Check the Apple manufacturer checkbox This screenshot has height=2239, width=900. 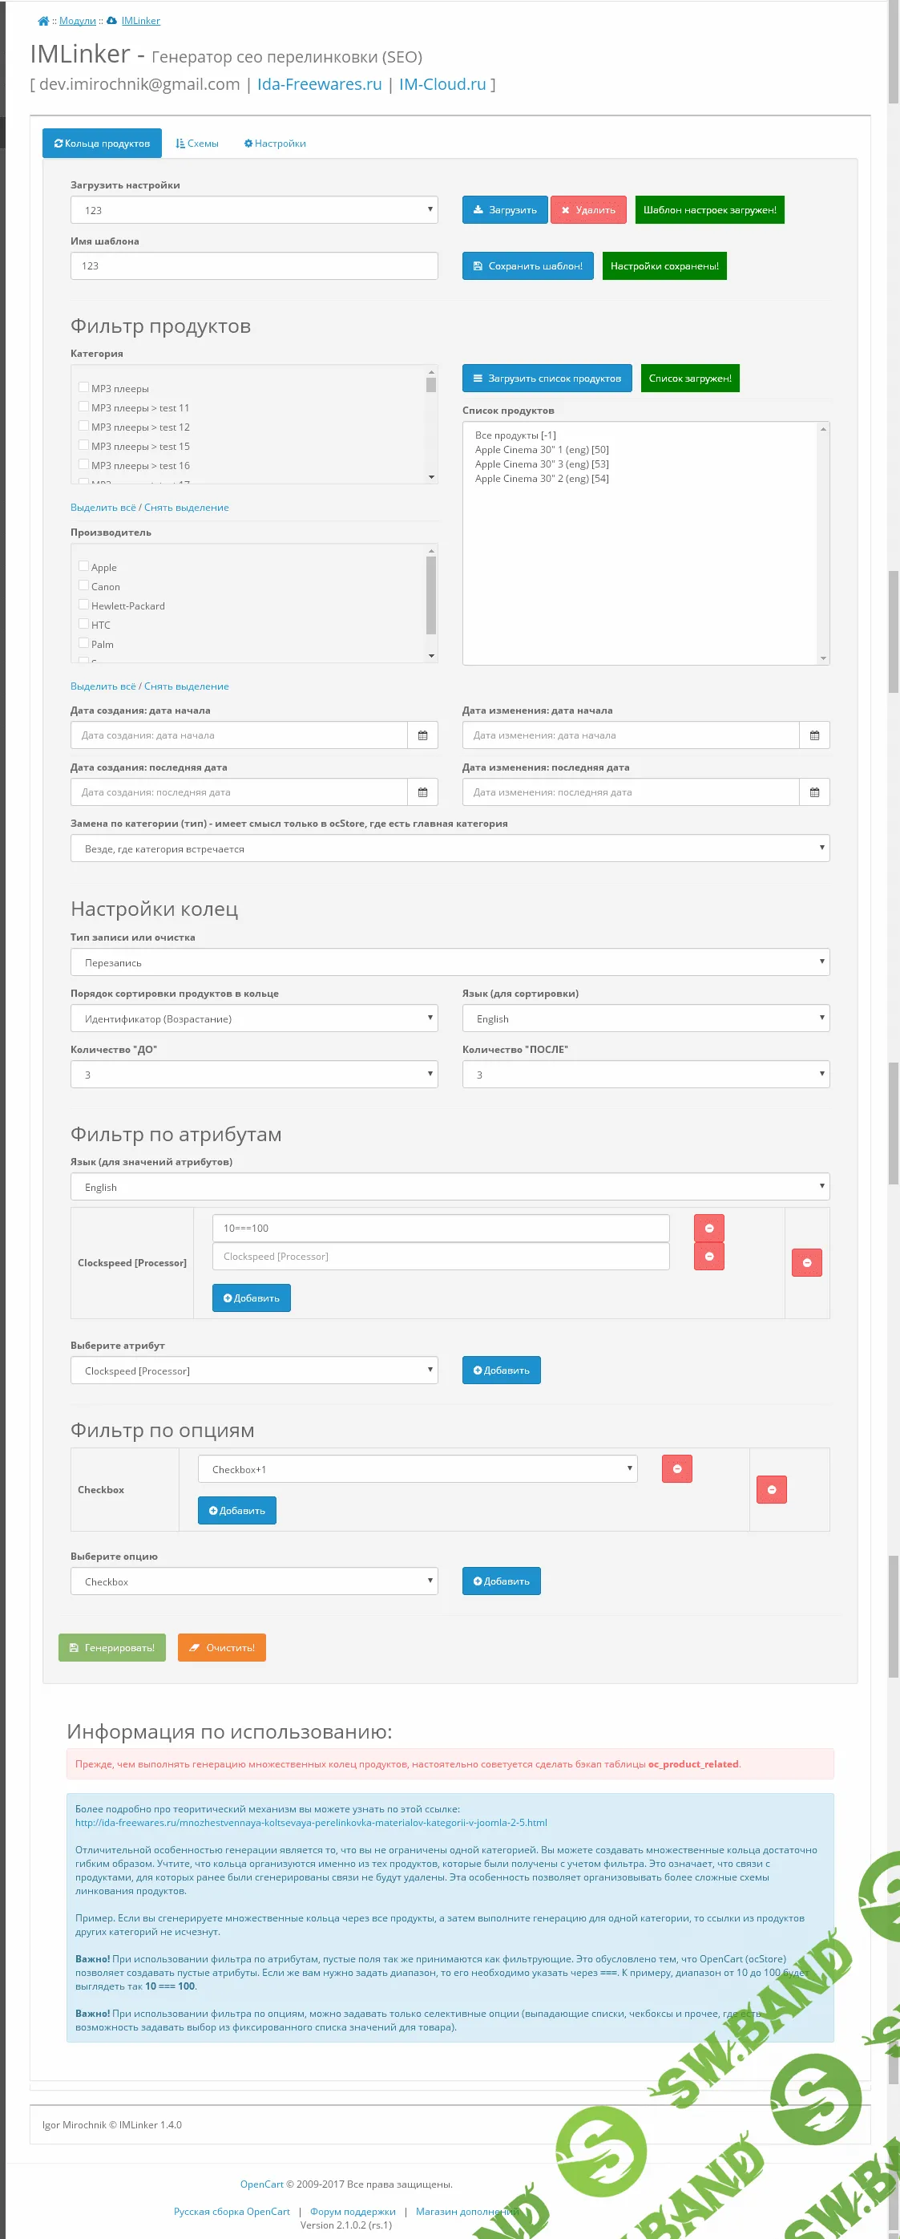click(x=83, y=566)
